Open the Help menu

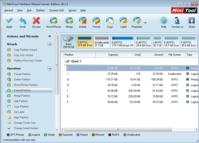coord(83,10)
